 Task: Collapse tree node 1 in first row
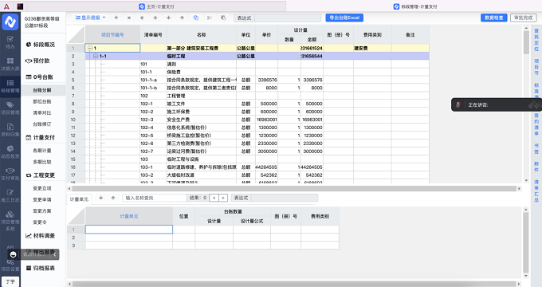point(90,48)
